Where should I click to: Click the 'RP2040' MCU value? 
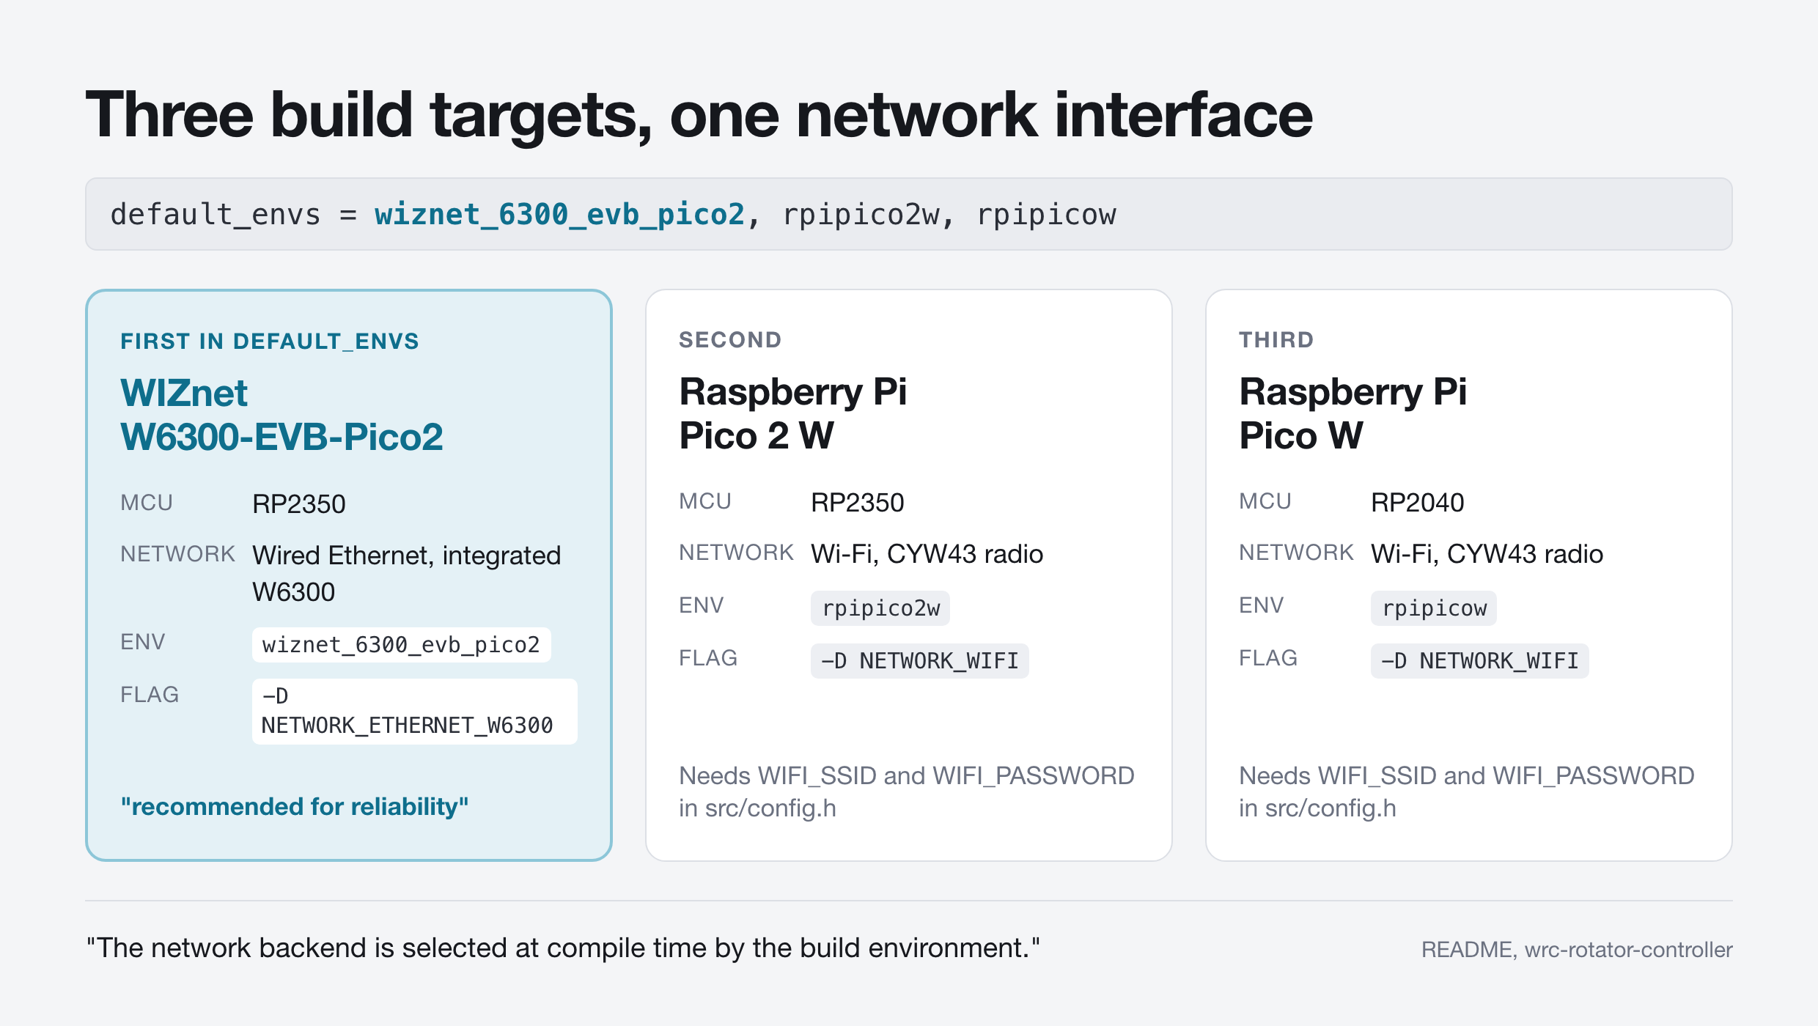tap(1417, 503)
